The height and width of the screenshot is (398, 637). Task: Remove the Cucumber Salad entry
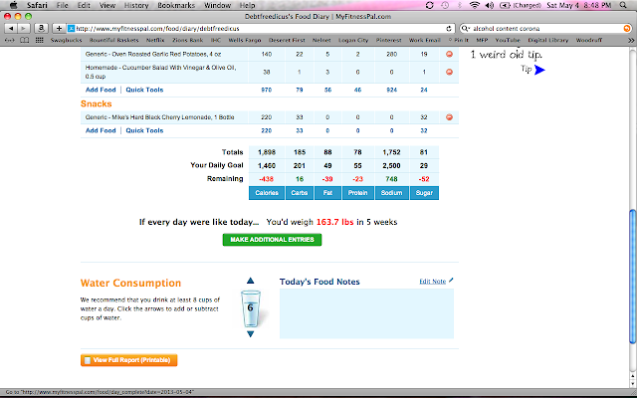point(449,72)
